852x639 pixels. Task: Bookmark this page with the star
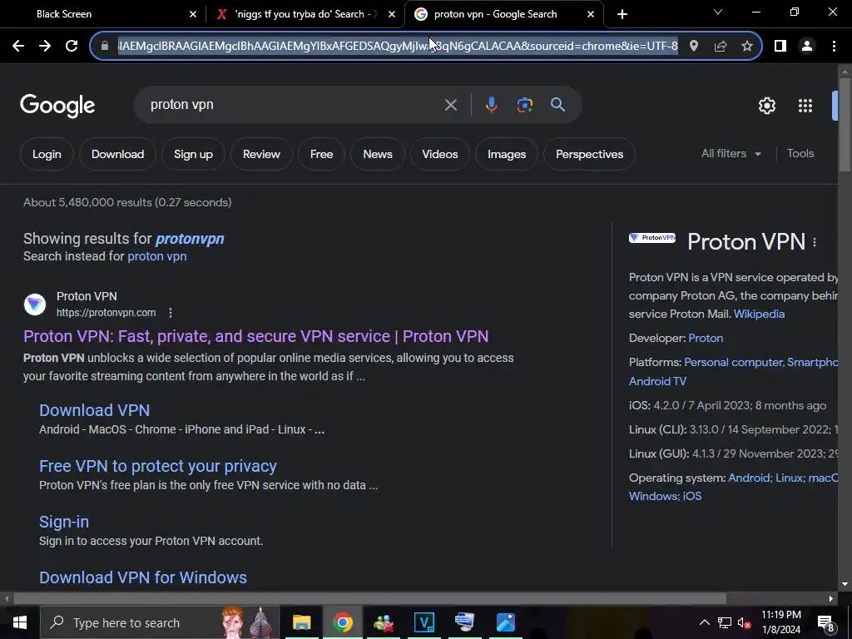pos(747,47)
